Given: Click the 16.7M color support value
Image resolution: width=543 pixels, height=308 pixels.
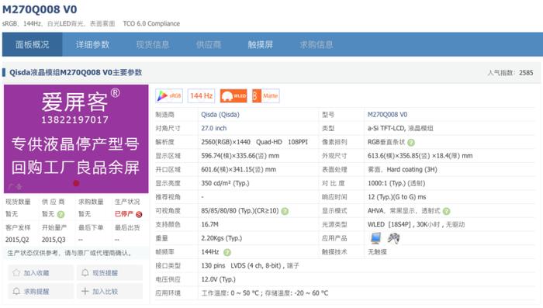Looking at the screenshot, I should pos(210,224).
